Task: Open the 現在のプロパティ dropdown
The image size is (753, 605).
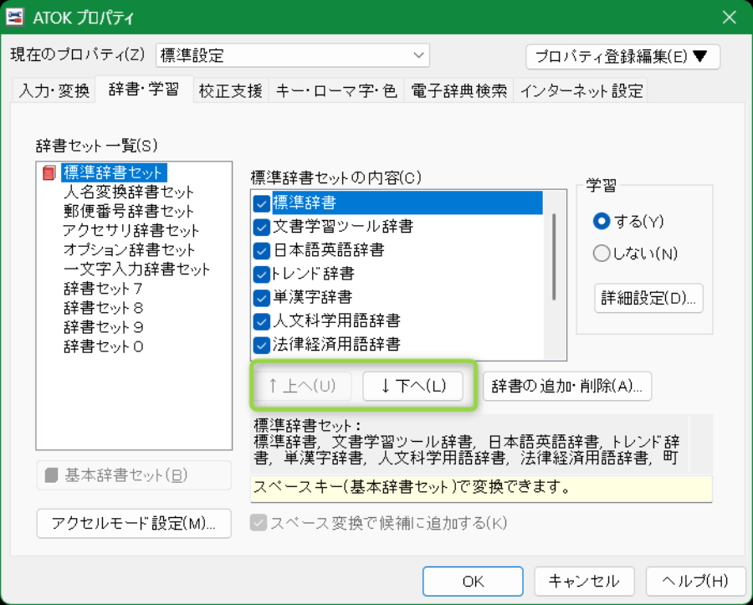Action: point(292,56)
